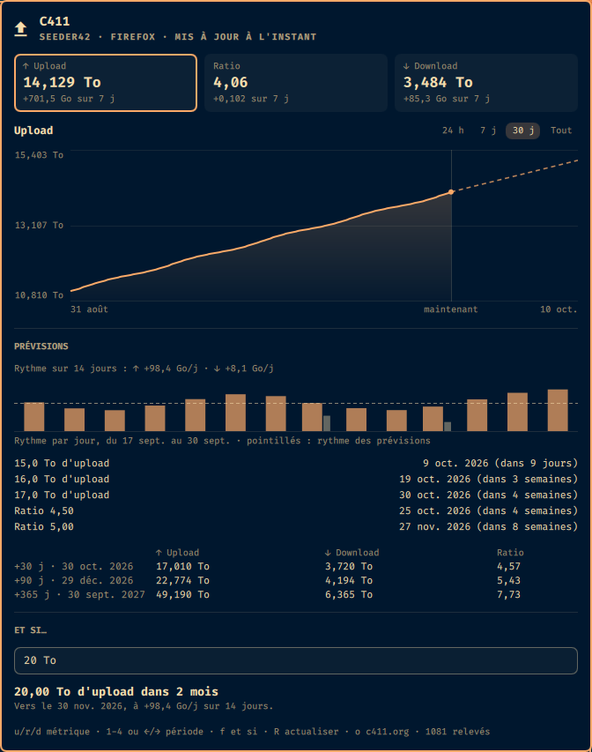Click '27 nov. 2026 (dans 8 semaines)' date

click(488, 526)
